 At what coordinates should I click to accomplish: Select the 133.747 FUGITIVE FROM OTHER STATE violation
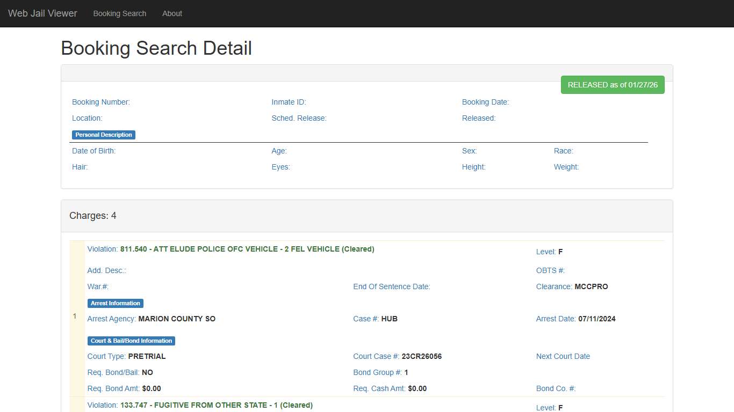(216, 405)
